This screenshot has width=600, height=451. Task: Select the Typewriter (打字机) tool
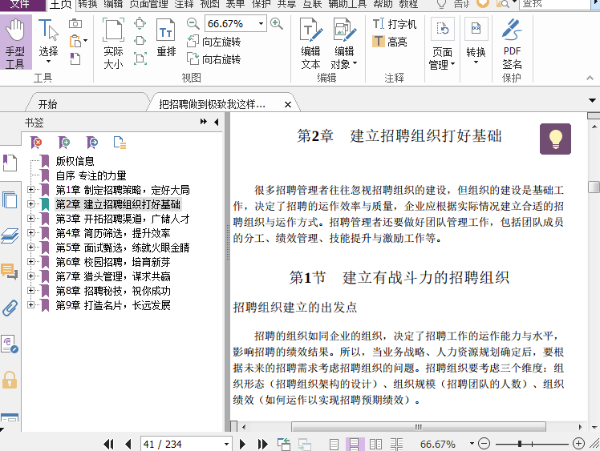(395, 24)
